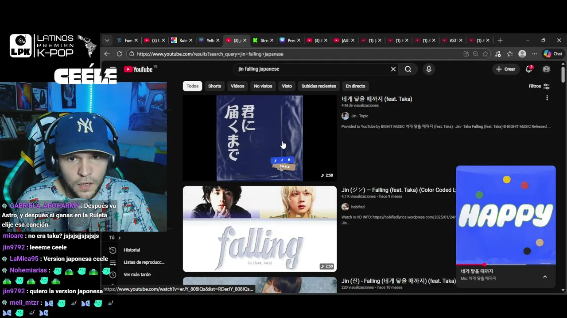Clear the search text with X icon
This screenshot has height=318, width=567.
click(x=393, y=69)
